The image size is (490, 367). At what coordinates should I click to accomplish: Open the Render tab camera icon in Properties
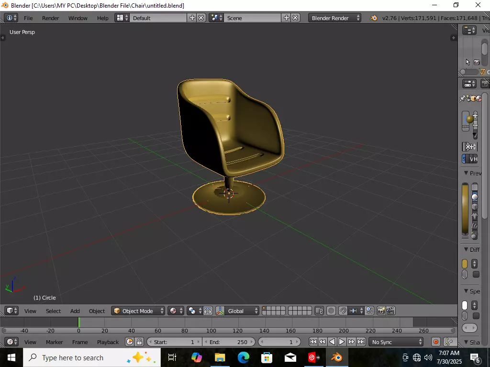485,83
